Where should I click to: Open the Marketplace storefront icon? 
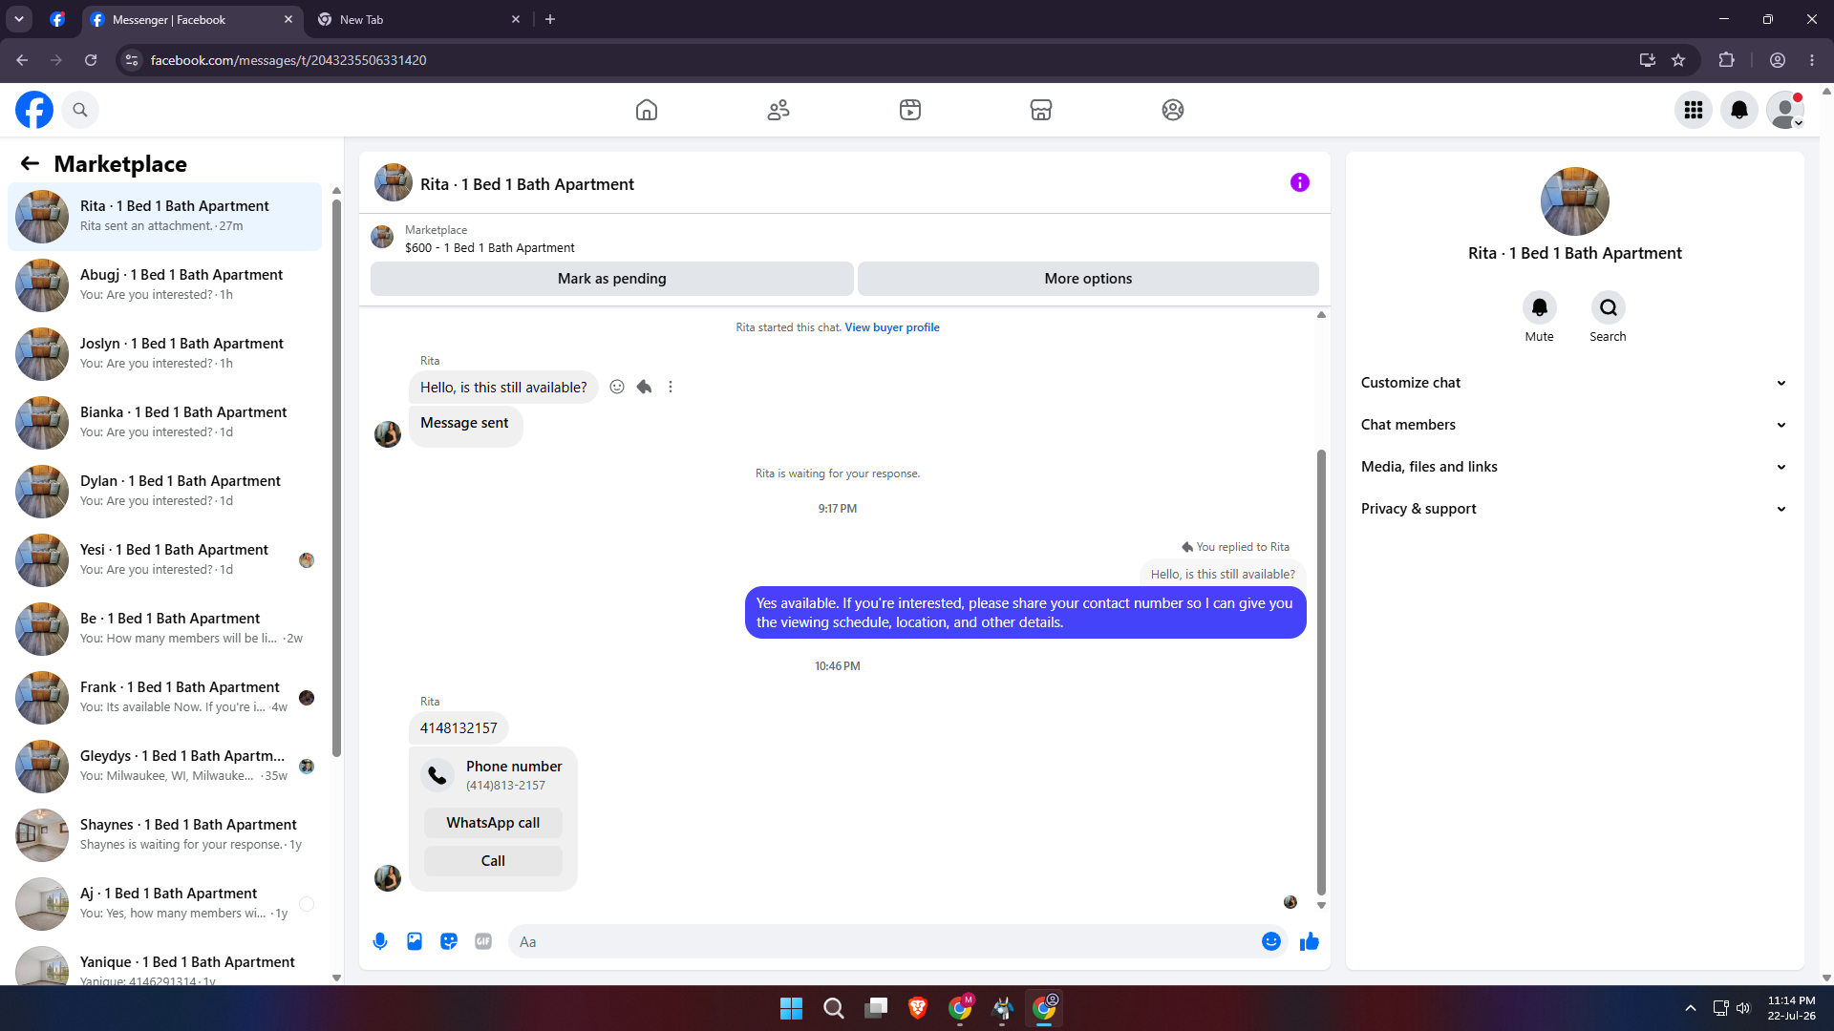coord(1041,110)
